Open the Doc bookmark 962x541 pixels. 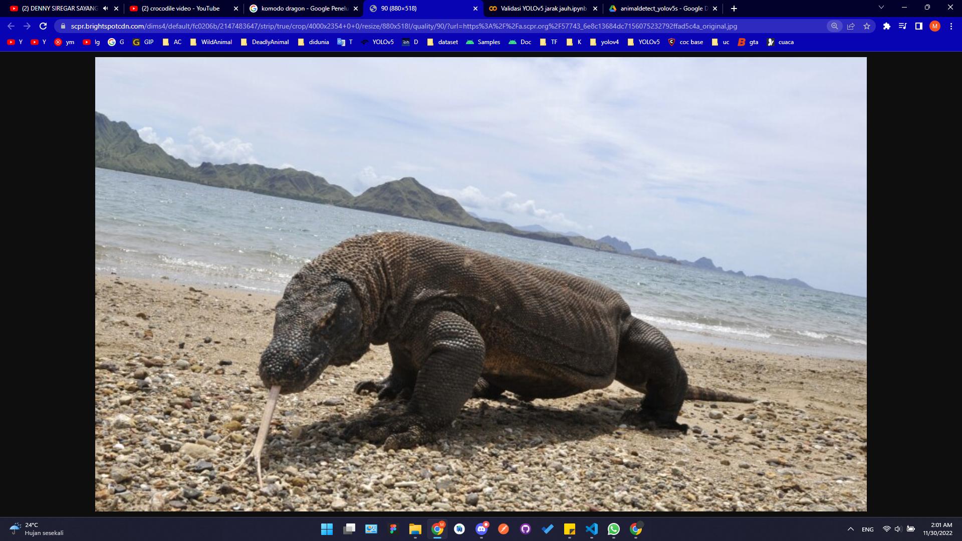pyautogui.click(x=520, y=42)
